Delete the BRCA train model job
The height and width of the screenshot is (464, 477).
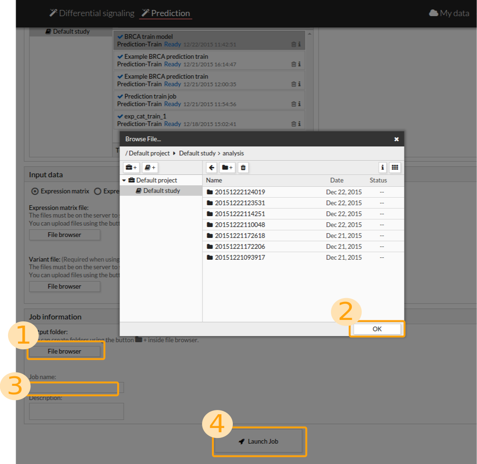pyautogui.click(x=294, y=45)
